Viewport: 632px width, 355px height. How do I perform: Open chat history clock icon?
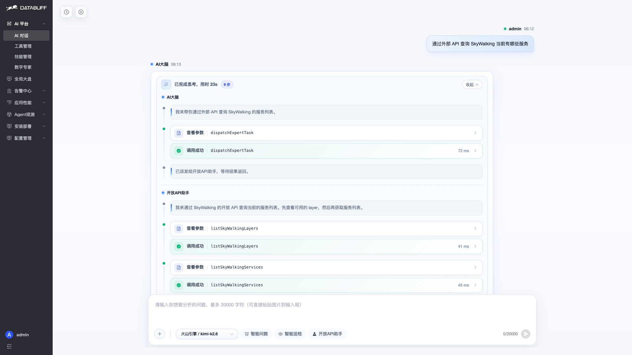(66, 12)
